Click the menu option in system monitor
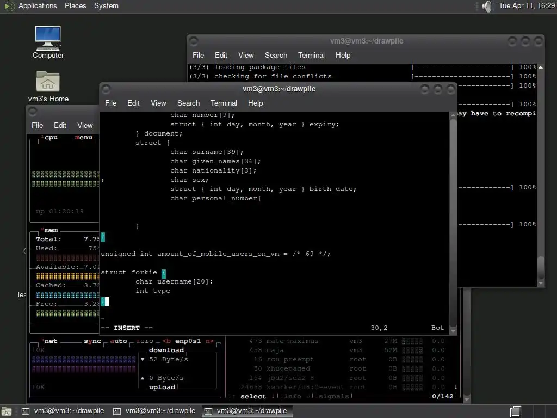 [x=83, y=138]
